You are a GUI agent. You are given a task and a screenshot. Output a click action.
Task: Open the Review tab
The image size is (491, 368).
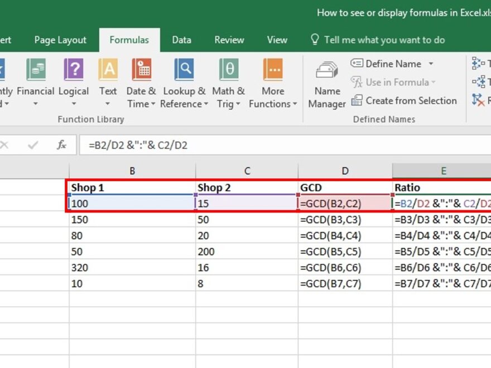point(229,40)
